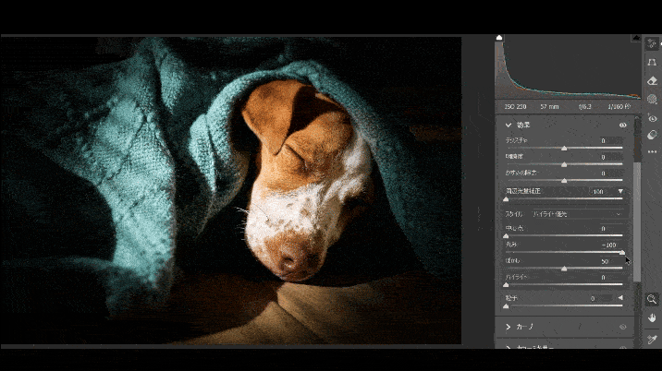This screenshot has width=662, height=371.
Task: Expand the カーブ curve panel
Action: click(x=509, y=327)
